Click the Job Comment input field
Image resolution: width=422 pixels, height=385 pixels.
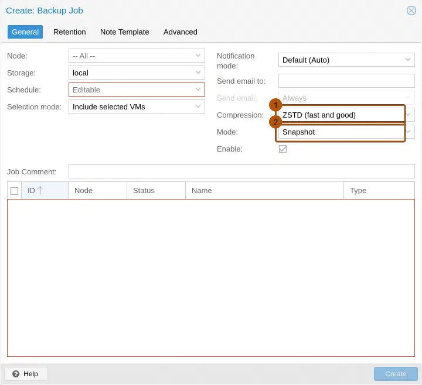(x=241, y=171)
